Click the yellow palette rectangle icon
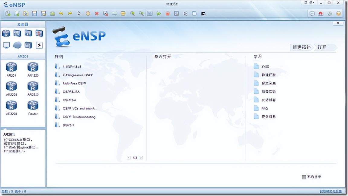The width and height of the screenshot is (348, 196). (x=123, y=14)
